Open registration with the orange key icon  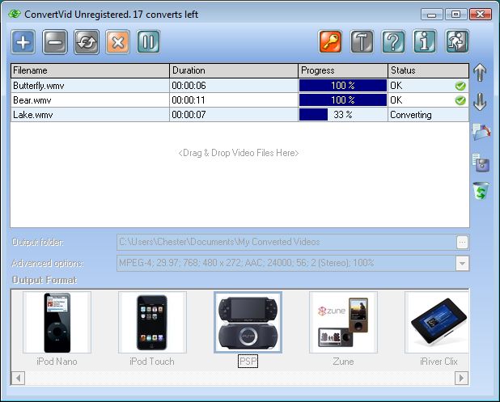pyautogui.click(x=330, y=41)
